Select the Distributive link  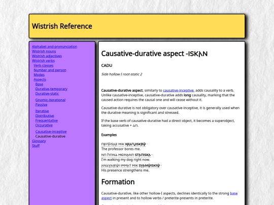click(x=45, y=116)
